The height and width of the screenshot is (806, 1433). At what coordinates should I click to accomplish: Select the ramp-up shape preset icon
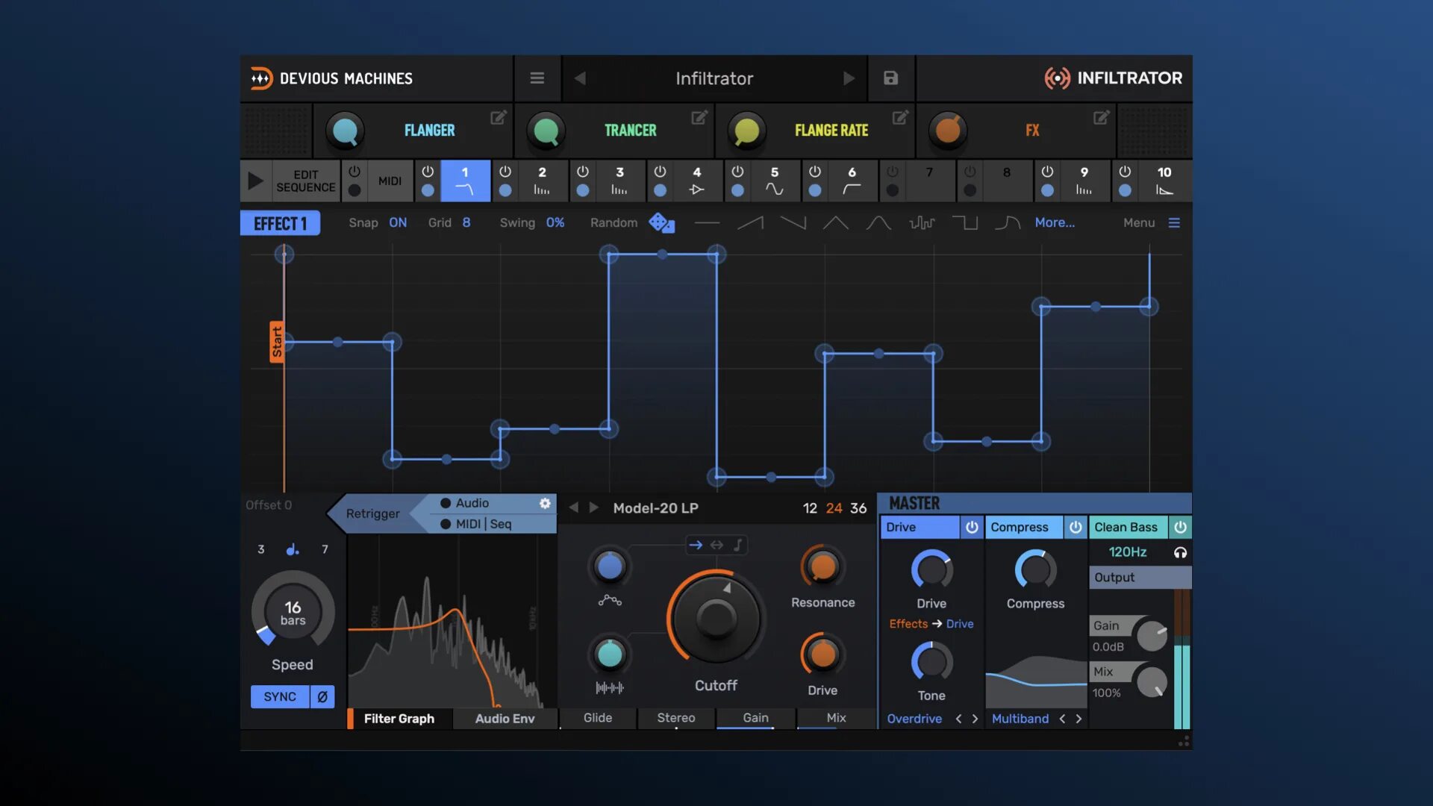click(x=750, y=222)
